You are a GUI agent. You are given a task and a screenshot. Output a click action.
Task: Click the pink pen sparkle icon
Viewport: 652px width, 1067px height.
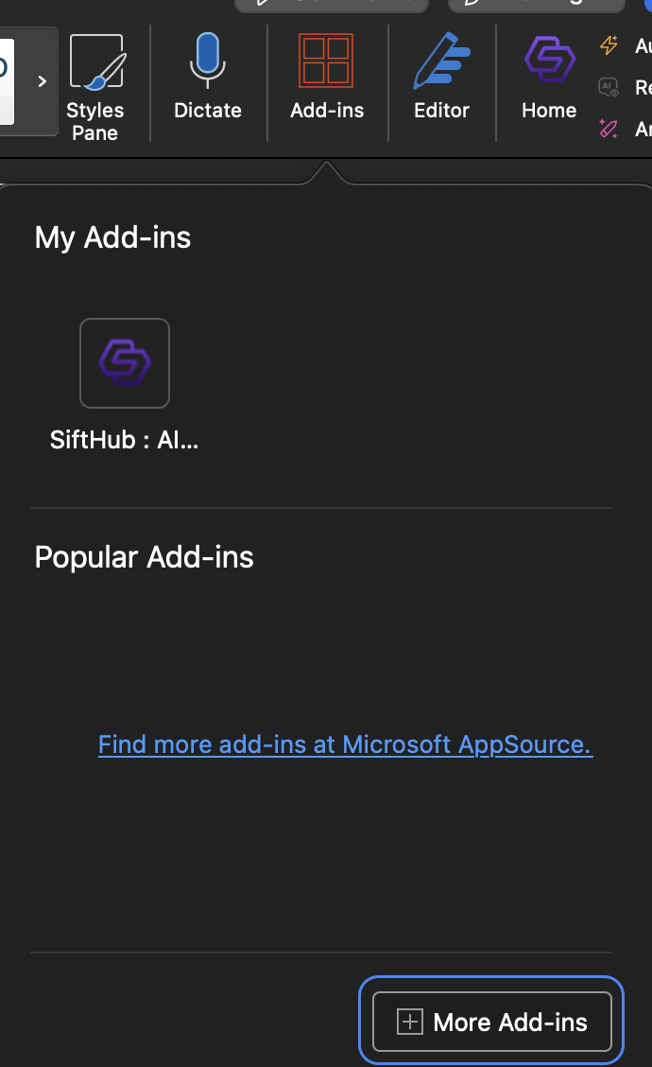click(x=609, y=129)
